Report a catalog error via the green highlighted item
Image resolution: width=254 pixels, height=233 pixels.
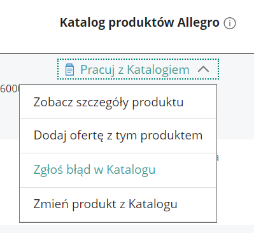point(94,170)
